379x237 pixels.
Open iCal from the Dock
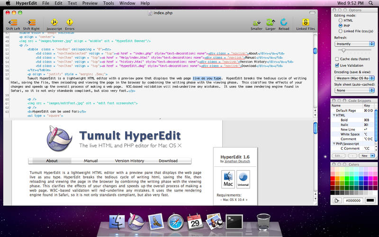click(195, 221)
